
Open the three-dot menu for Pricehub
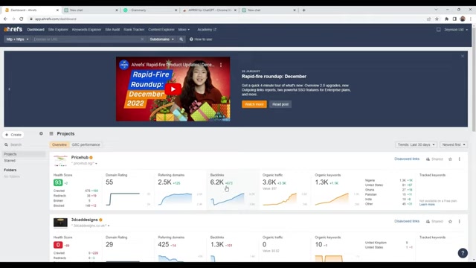point(460,159)
